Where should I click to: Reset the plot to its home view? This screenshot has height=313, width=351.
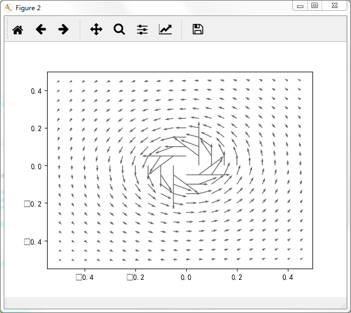pos(18,29)
